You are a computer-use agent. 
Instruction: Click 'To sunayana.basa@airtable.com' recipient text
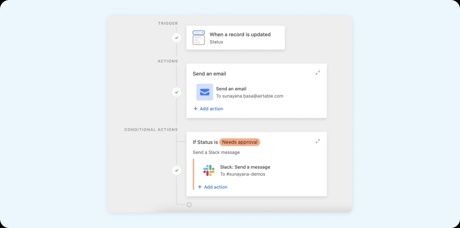pyautogui.click(x=250, y=96)
